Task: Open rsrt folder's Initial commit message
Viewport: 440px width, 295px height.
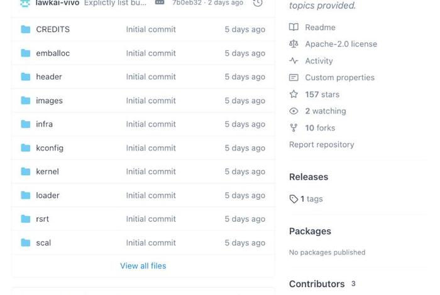Action: 151,219
